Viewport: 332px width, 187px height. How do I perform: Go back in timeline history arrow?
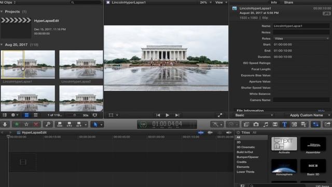3,132
